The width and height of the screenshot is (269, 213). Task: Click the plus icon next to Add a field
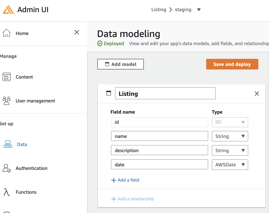point(113,180)
